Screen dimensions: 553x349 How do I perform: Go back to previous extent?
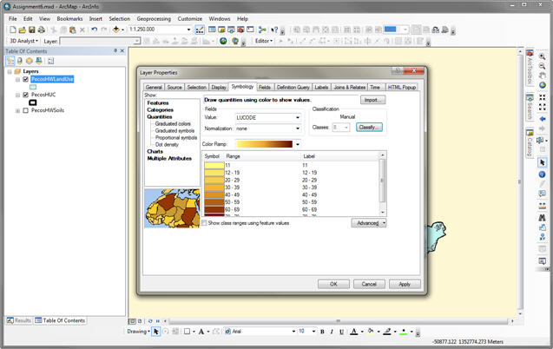[542, 119]
